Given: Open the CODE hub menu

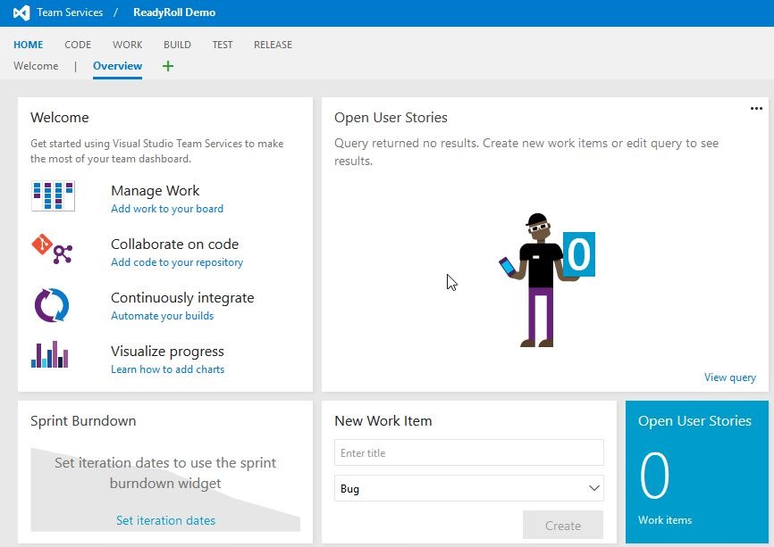Looking at the screenshot, I should tap(78, 45).
